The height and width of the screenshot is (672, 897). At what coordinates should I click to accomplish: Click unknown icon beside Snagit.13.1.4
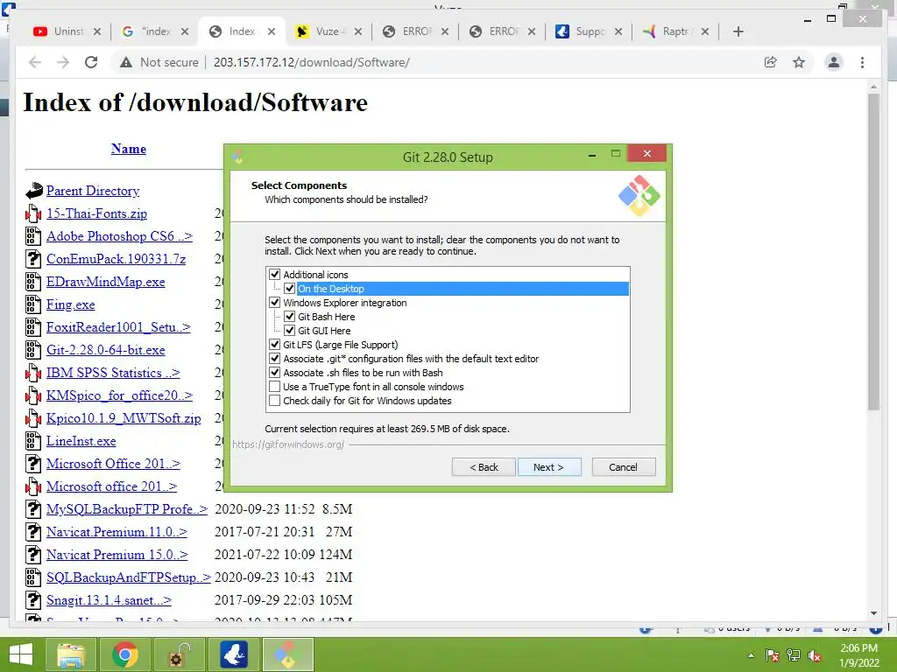34,600
